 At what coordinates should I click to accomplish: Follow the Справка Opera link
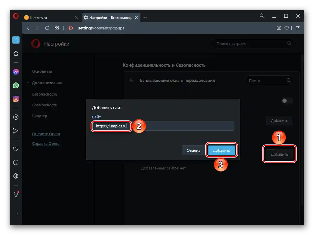[46, 144]
